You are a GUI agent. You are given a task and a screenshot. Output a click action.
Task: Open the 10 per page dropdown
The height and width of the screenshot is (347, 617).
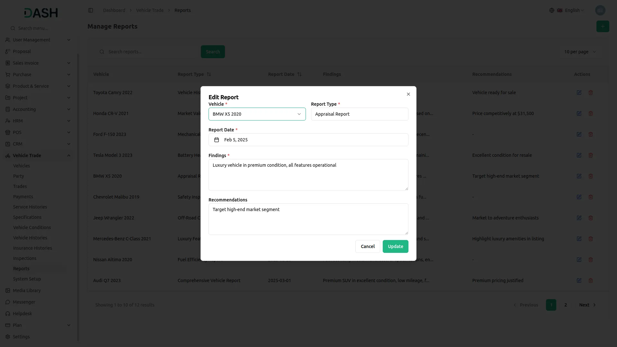click(x=580, y=52)
